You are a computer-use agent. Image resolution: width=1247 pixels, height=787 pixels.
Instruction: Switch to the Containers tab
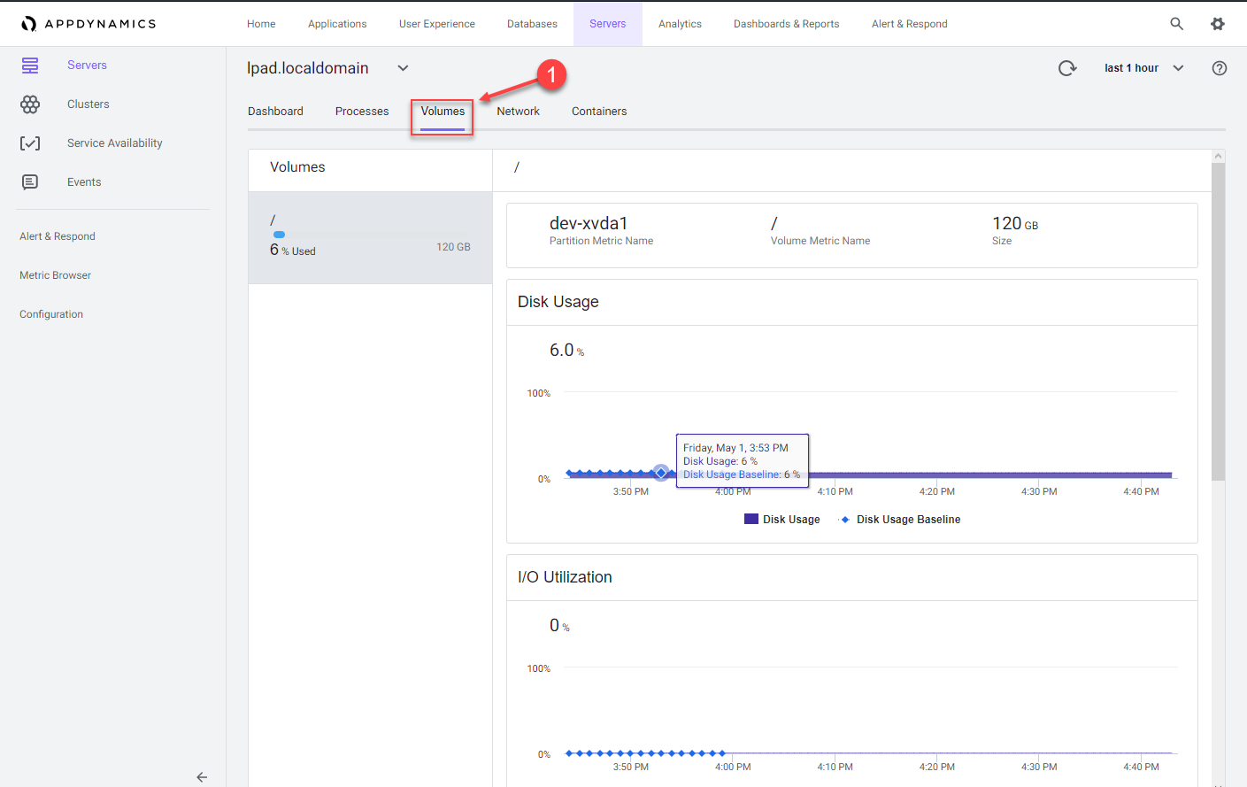[x=599, y=112]
